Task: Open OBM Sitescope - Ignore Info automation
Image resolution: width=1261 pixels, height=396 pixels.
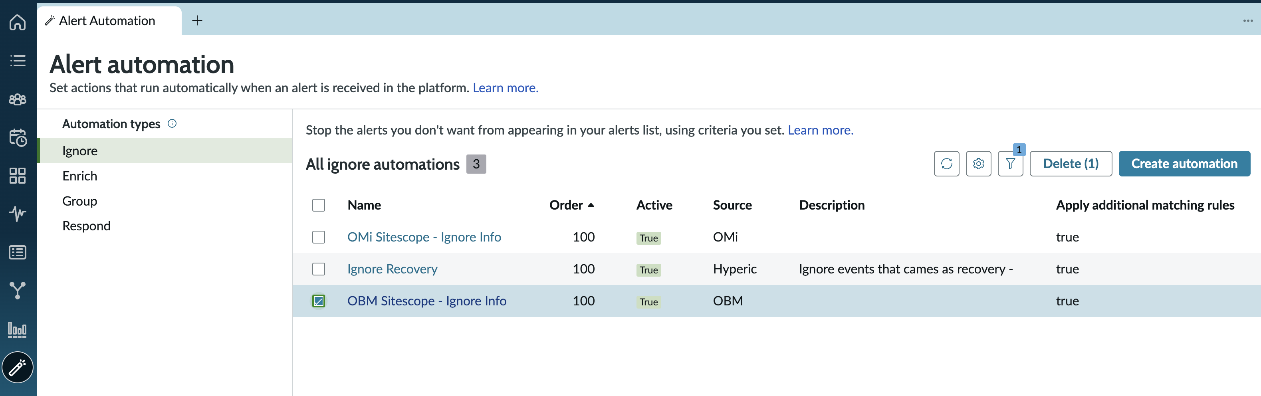Action: 427,301
